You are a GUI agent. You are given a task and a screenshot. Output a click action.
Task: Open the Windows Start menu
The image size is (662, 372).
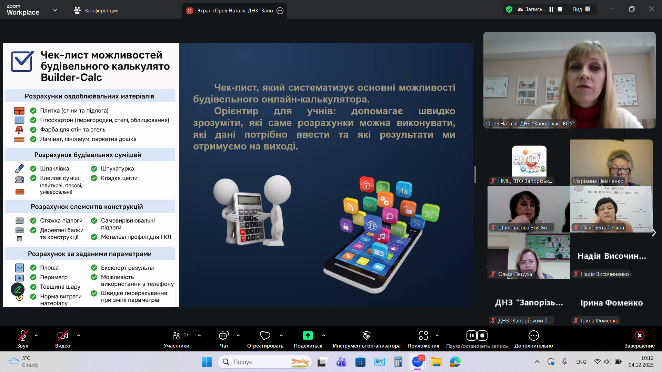pyautogui.click(x=207, y=362)
